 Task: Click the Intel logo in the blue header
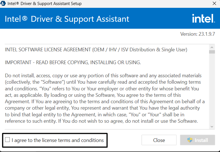(203, 19)
